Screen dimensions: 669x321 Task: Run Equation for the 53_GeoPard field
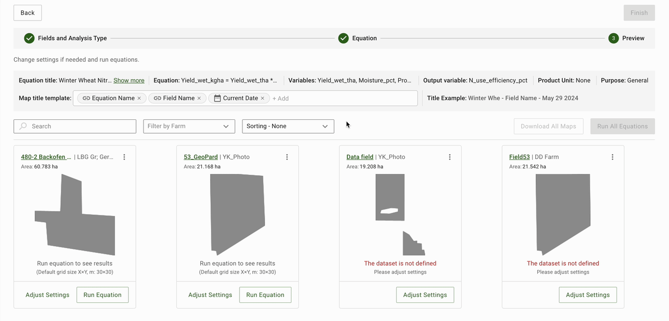pyautogui.click(x=265, y=295)
